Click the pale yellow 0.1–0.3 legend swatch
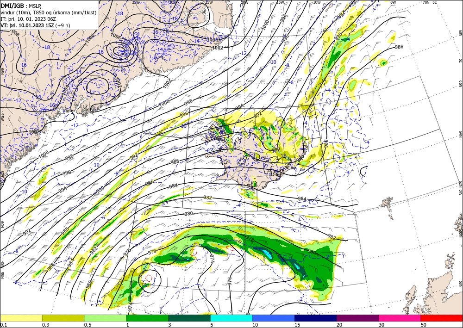 coord(21,318)
